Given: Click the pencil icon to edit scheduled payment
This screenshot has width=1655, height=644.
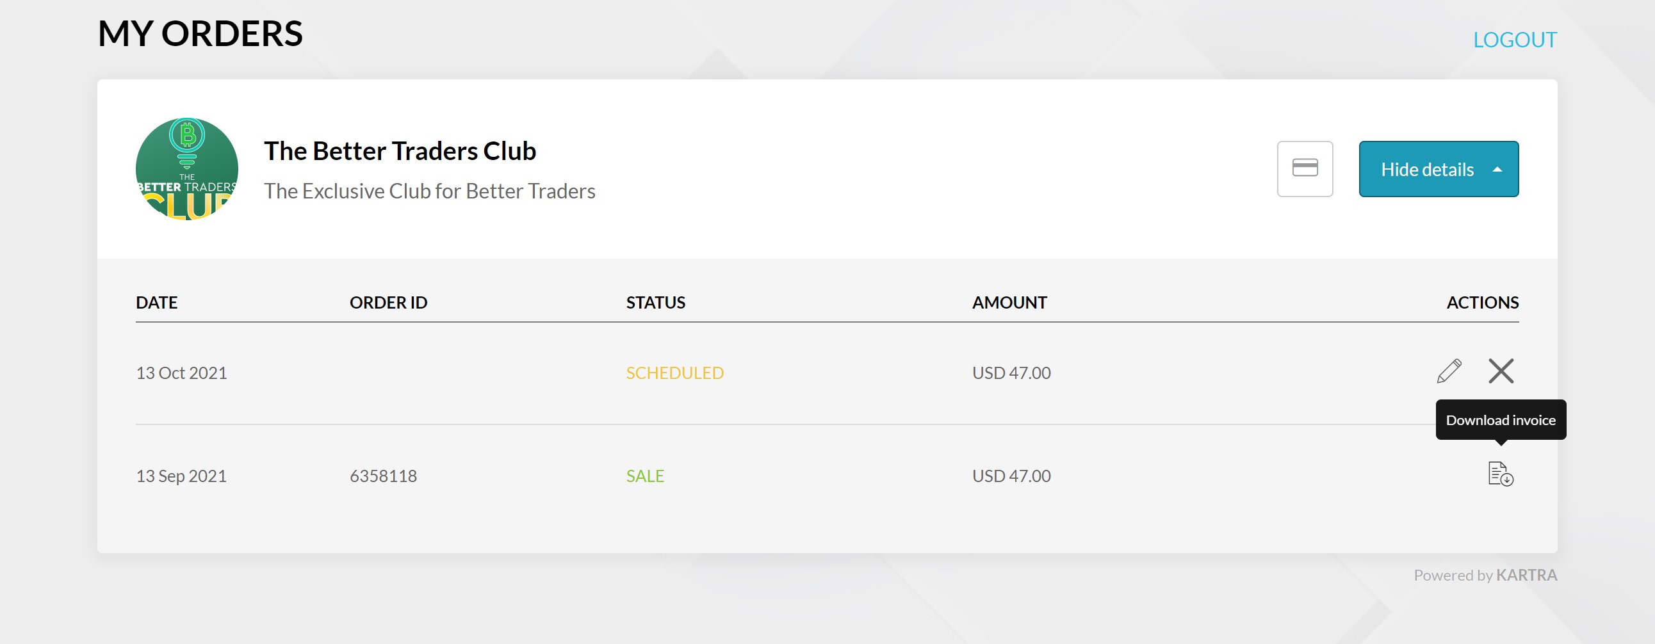Looking at the screenshot, I should click(x=1450, y=371).
